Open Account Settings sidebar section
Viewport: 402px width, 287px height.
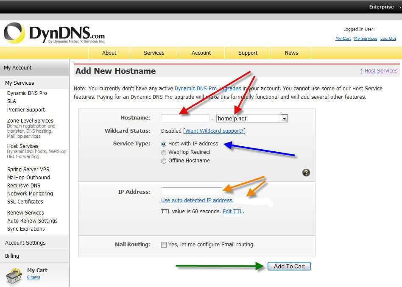pos(34,242)
